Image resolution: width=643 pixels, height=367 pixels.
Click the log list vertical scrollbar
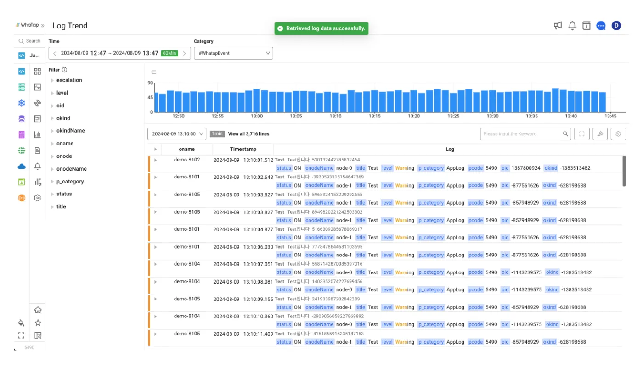624,171
